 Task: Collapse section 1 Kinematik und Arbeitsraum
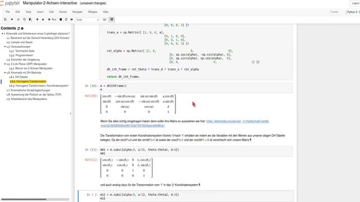2,34
